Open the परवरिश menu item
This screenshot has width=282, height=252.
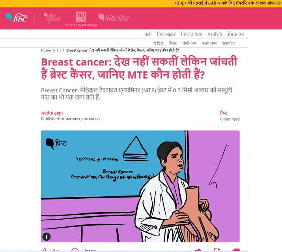(215, 34)
